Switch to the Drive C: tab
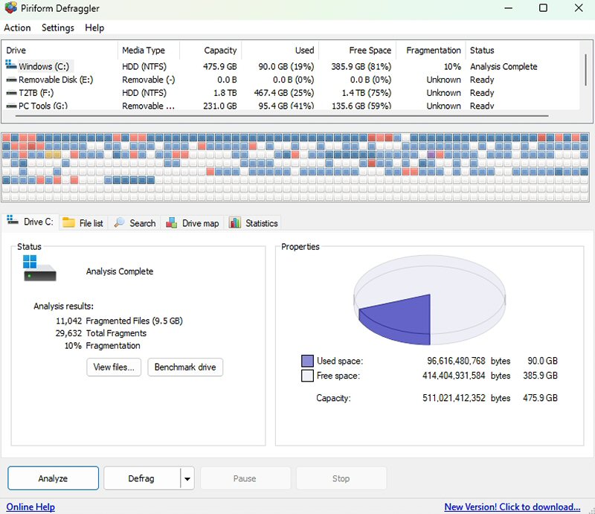This screenshot has height=514, width=595. [30, 222]
